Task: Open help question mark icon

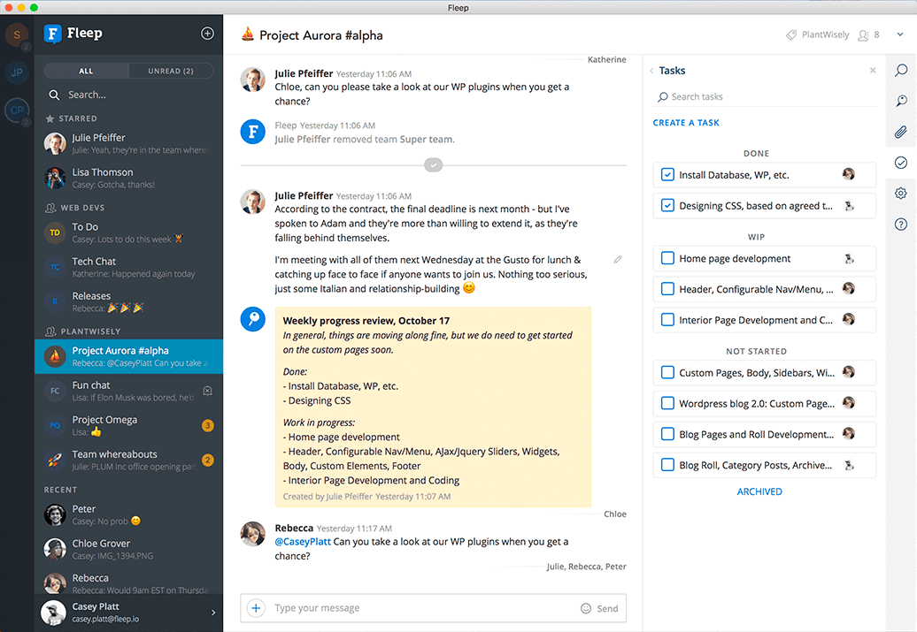Action: pyautogui.click(x=901, y=224)
